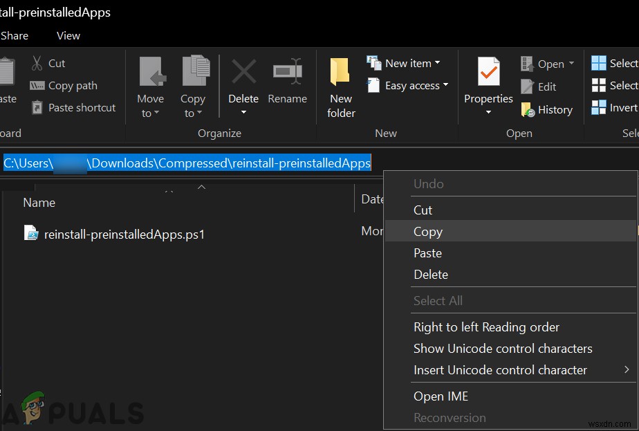Click the Paste shortcut icon
This screenshot has width=639, height=431.
click(x=37, y=108)
